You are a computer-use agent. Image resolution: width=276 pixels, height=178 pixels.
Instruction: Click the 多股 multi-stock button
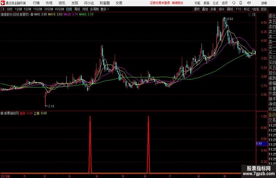213,9
